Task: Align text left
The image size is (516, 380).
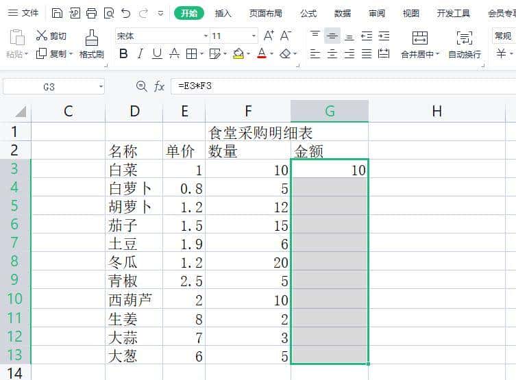Action: [315, 53]
